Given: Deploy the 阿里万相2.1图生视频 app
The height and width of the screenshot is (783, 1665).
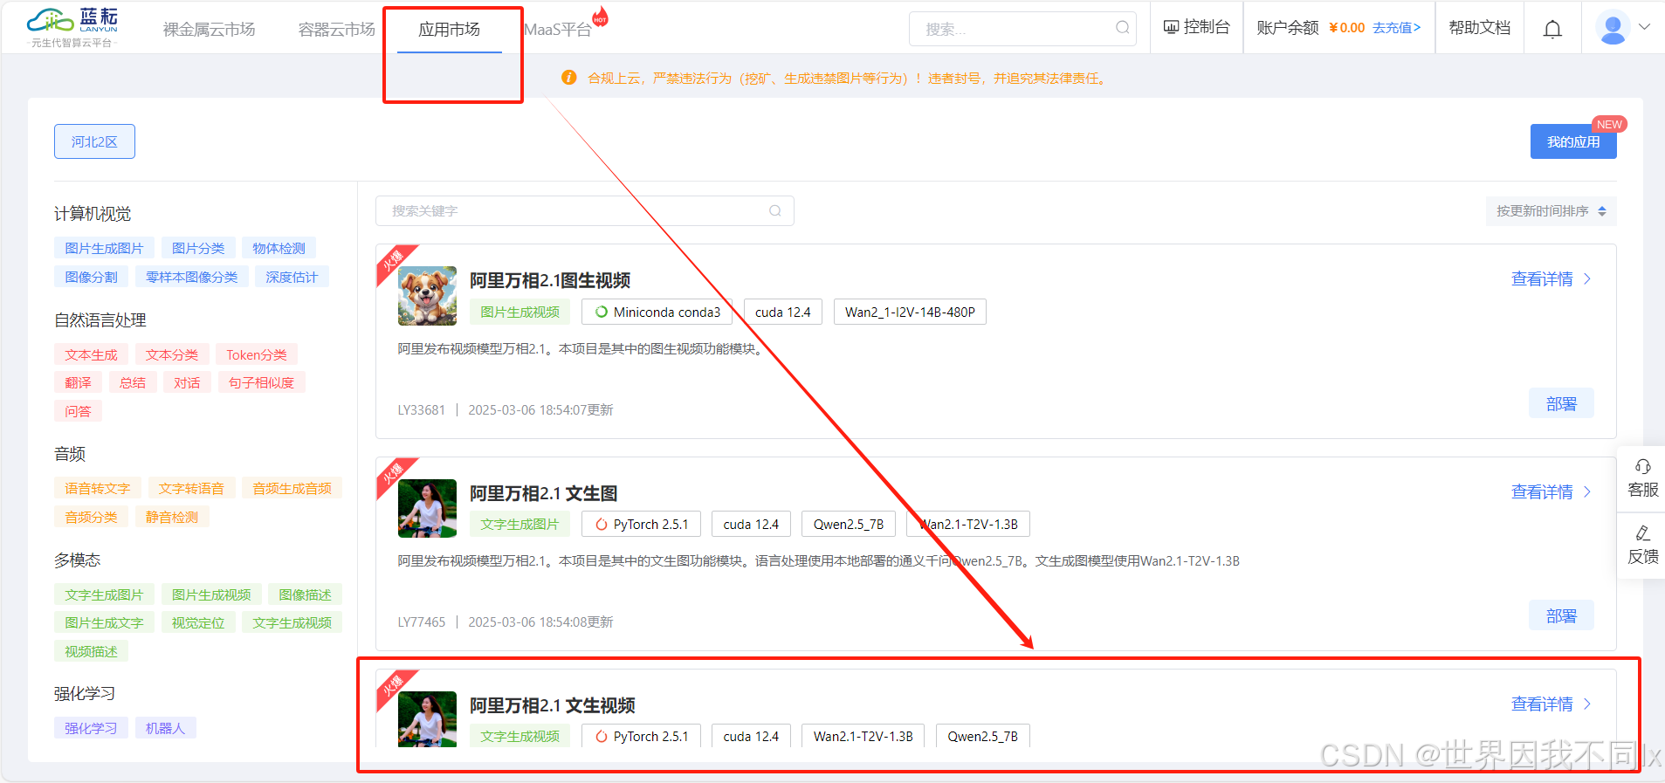Looking at the screenshot, I should (1561, 403).
